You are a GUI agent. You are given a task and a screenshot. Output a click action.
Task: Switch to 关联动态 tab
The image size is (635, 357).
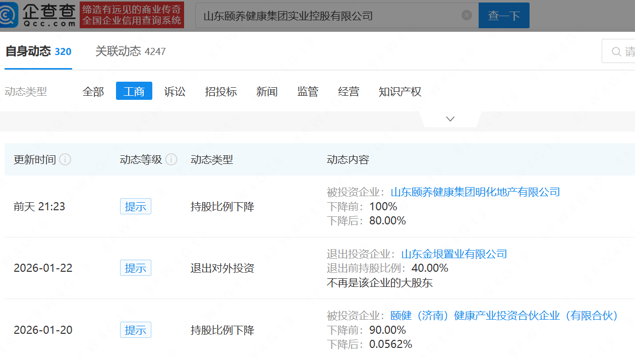130,51
